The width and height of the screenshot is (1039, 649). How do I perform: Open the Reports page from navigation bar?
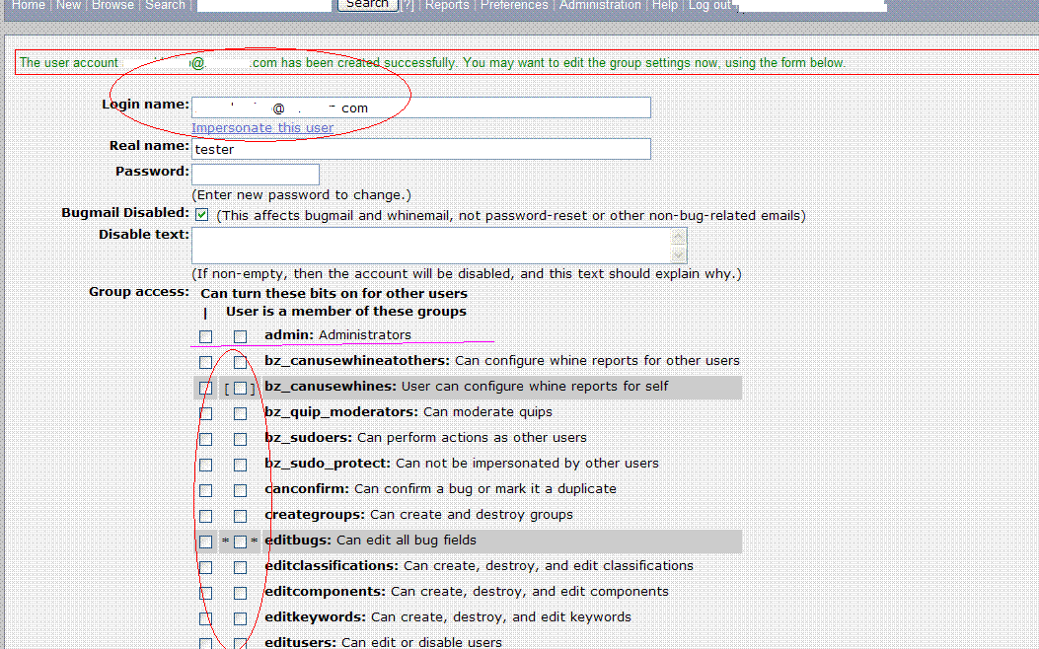point(447,5)
